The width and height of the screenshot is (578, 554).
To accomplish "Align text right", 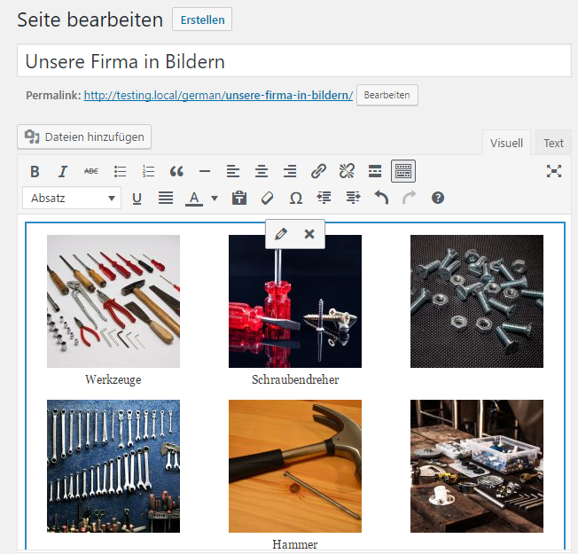I will click(x=290, y=171).
